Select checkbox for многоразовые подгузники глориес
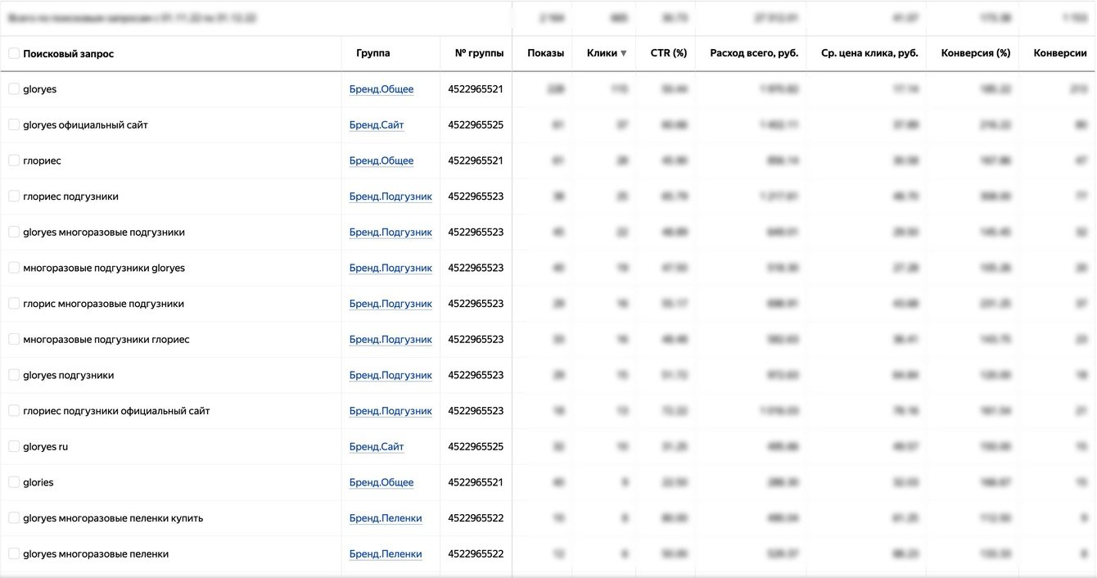Viewport: 1097px width, 578px height. pos(14,339)
